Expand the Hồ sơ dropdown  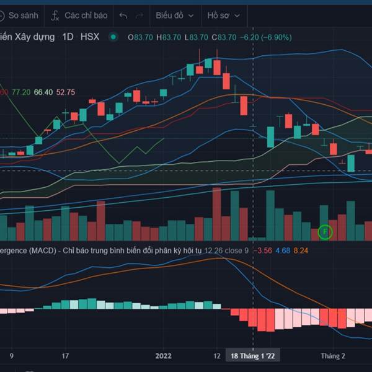coord(223,15)
